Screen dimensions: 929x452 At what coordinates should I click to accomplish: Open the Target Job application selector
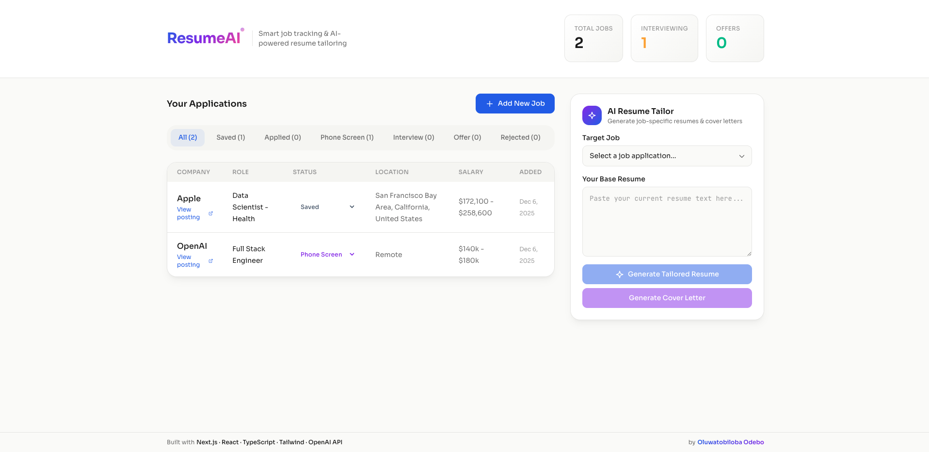[667, 156]
